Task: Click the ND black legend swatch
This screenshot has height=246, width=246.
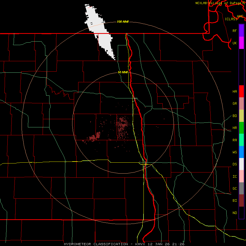Action: (x=241, y=213)
